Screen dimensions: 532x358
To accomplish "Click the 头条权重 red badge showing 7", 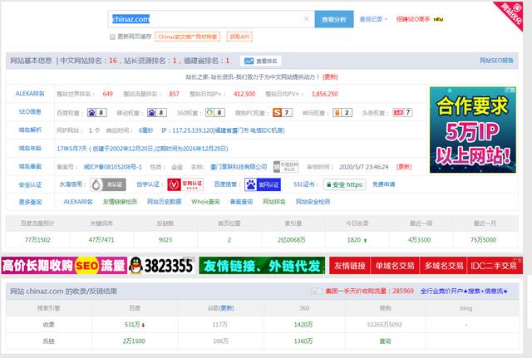I will point(402,113).
